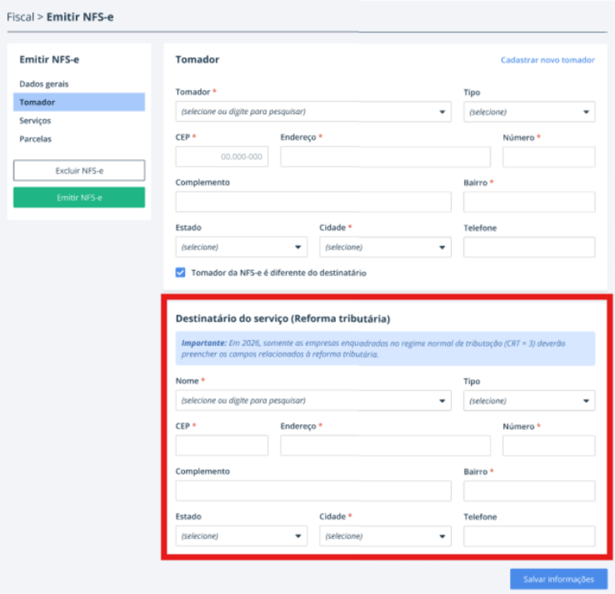
Task: Go to the Serviços sidebar item
Action: pos(35,120)
